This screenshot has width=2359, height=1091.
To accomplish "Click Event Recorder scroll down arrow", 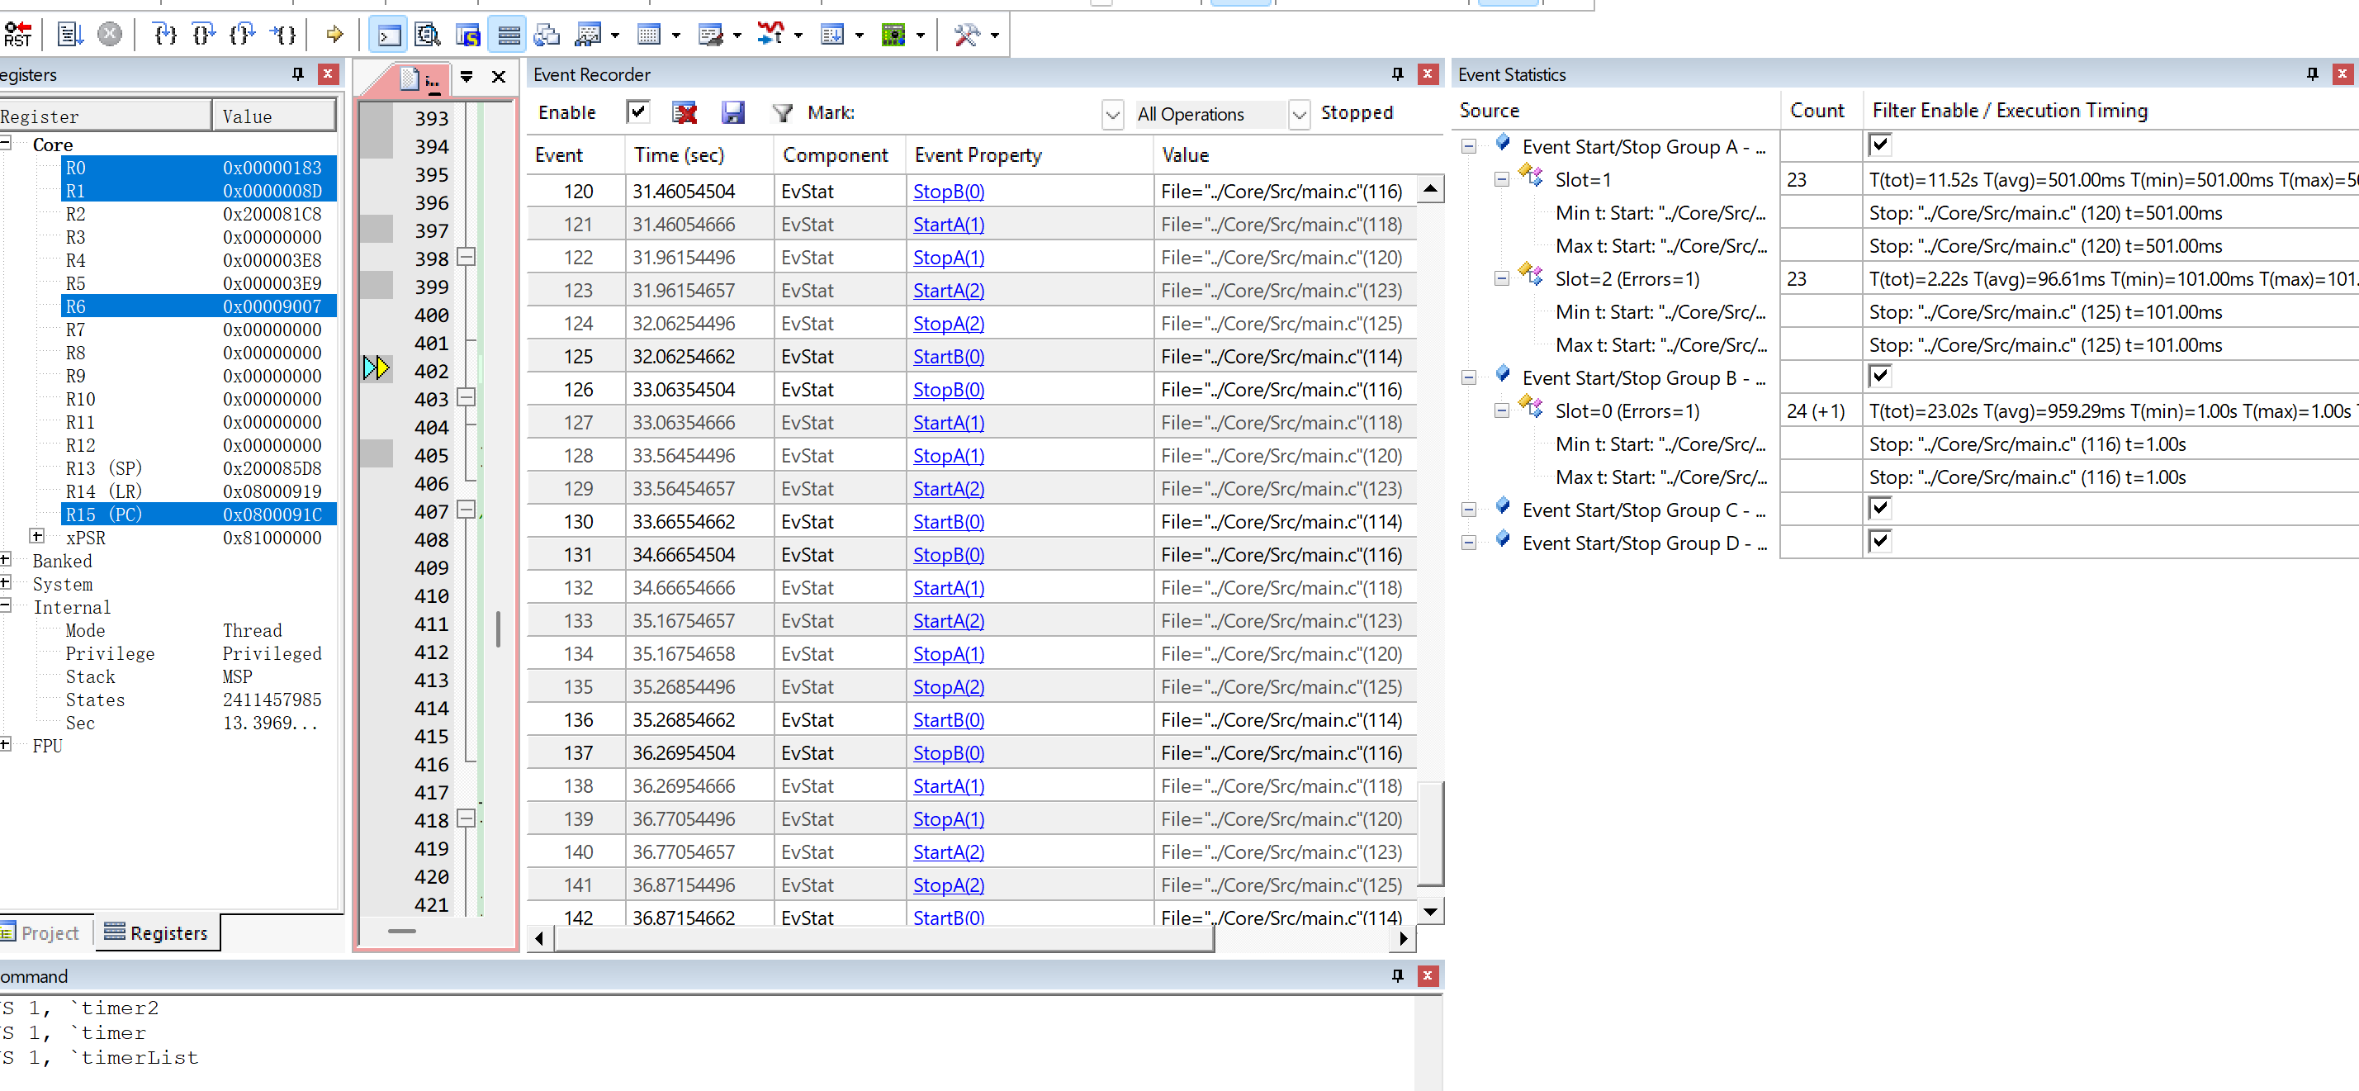I will (x=1429, y=912).
